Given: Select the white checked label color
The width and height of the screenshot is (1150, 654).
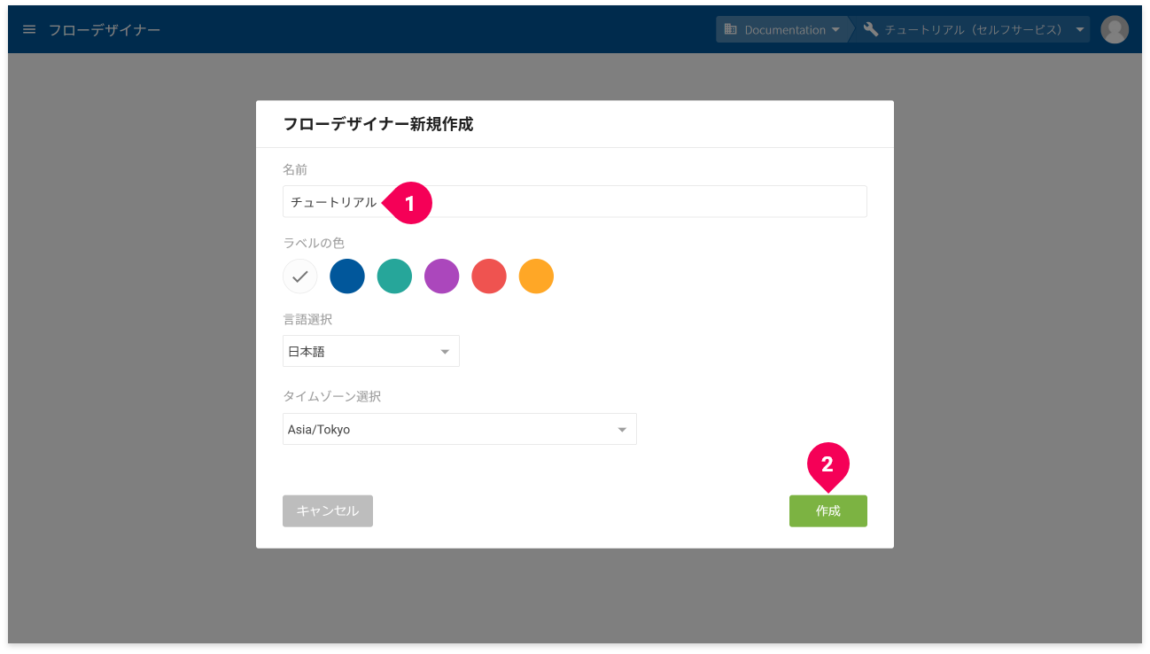Looking at the screenshot, I should [300, 276].
